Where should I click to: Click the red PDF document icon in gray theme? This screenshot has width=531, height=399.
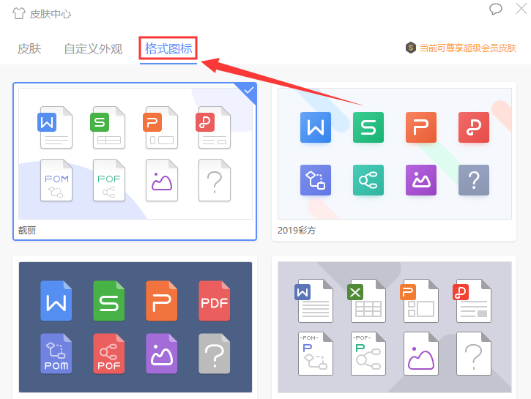point(472,301)
